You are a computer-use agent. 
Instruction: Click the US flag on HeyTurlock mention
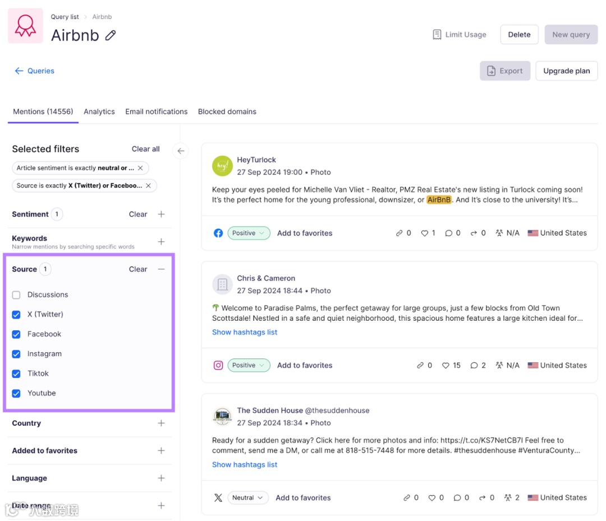pyautogui.click(x=533, y=233)
